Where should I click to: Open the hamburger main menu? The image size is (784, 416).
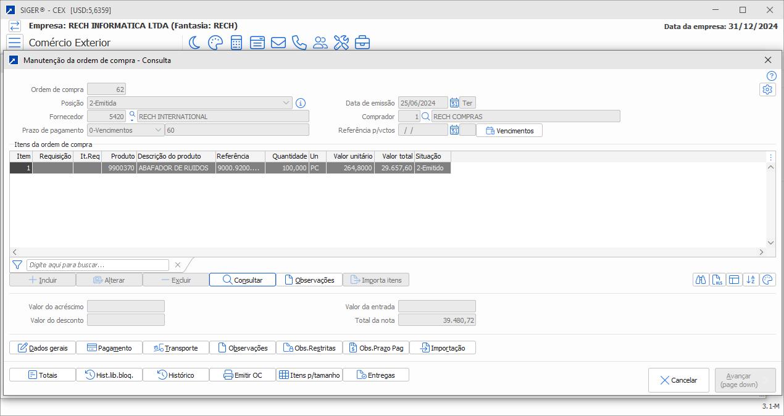click(x=15, y=43)
